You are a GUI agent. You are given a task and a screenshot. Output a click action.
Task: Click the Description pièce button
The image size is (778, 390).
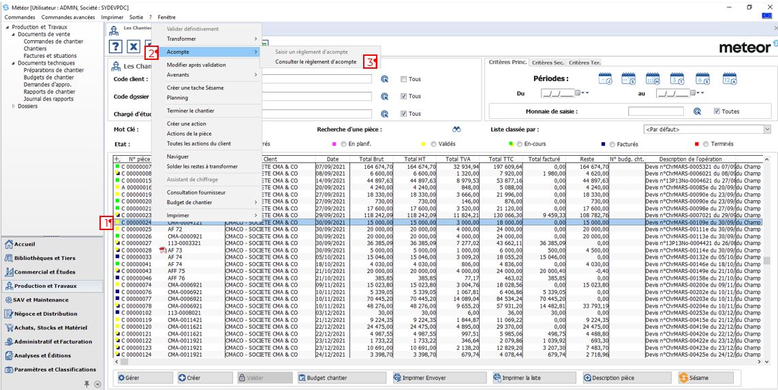627,378
